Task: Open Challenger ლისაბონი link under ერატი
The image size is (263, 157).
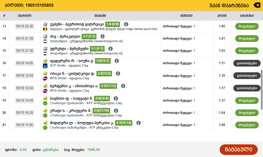Action: pos(67,115)
